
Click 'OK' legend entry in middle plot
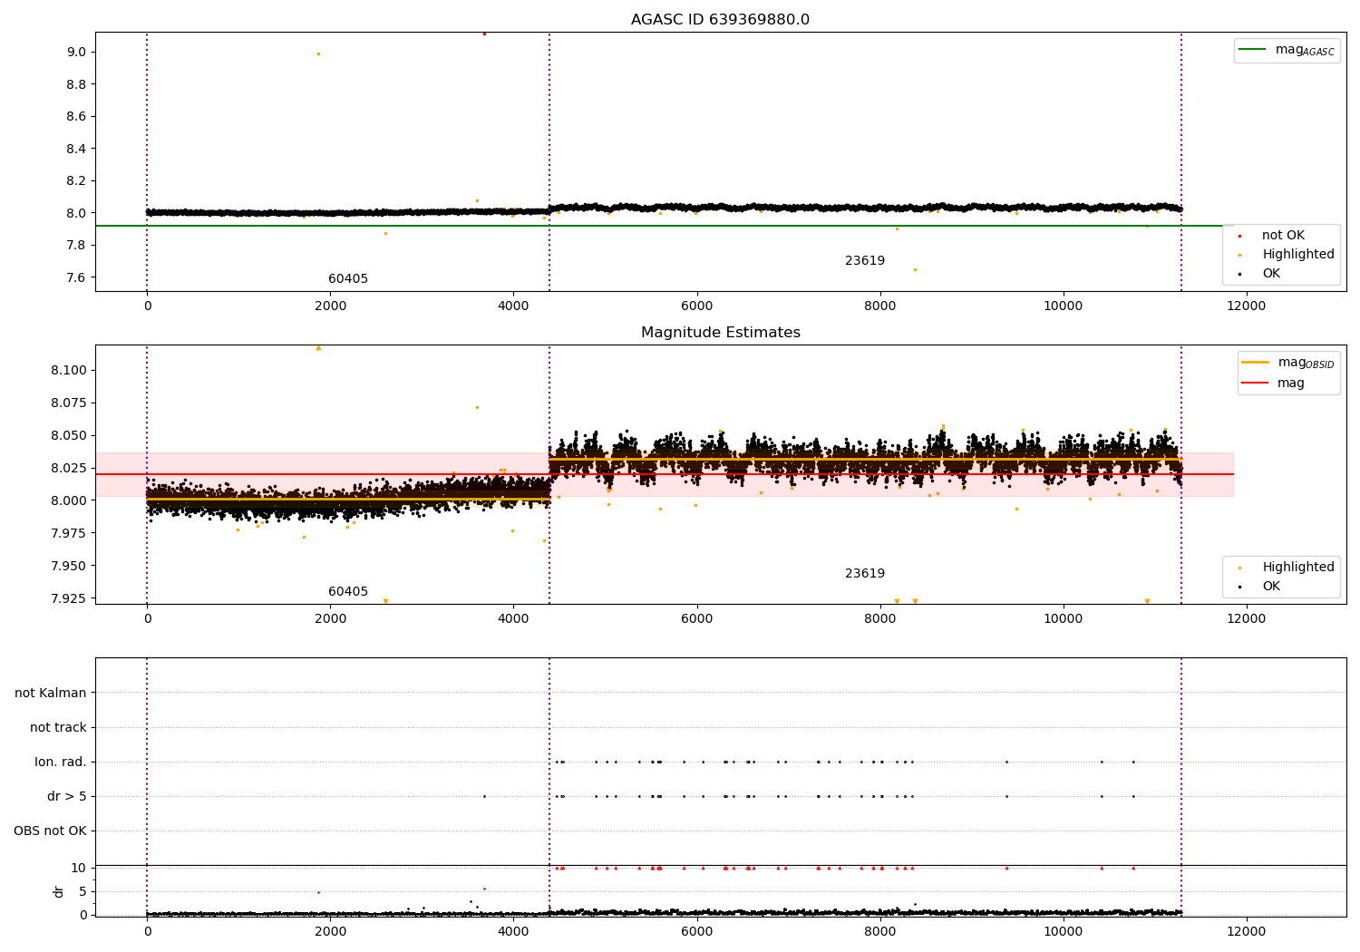1260,587
